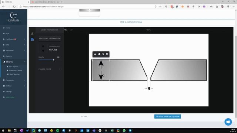Expand the Personnel menu
Image resolution: width=237 pixels, height=133 pixels.
14,51
